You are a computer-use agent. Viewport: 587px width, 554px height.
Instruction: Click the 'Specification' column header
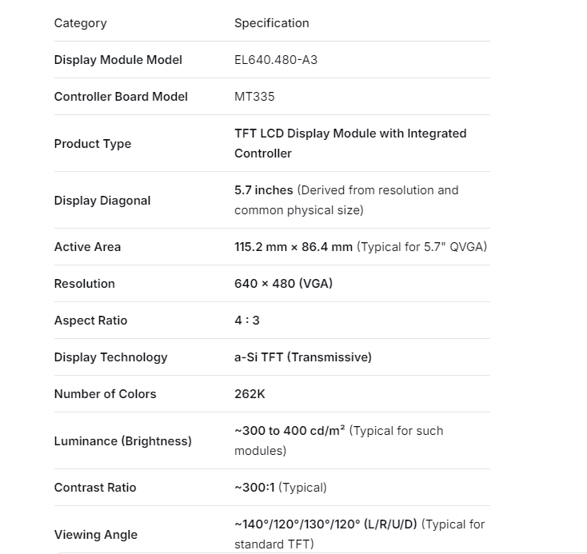pos(271,23)
